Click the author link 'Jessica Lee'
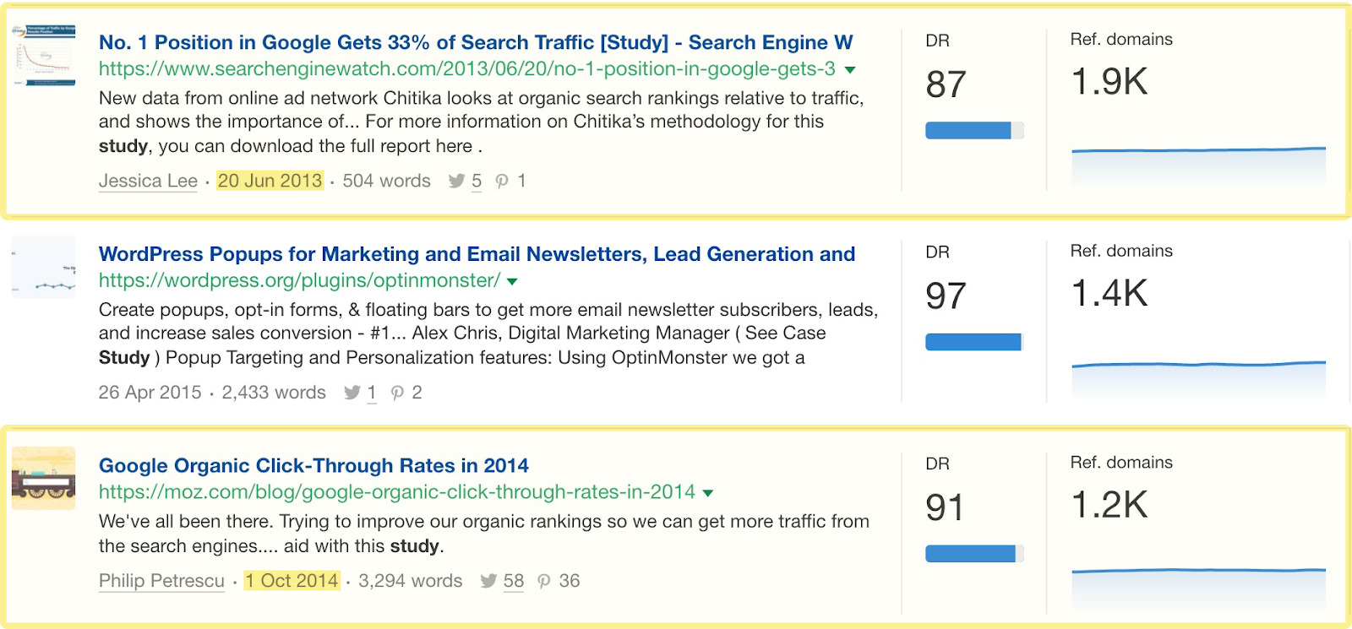The height and width of the screenshot is (629, 1352). click(x=148, y=181)
